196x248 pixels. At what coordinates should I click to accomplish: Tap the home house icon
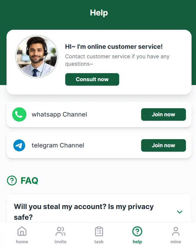coord(22,231)
